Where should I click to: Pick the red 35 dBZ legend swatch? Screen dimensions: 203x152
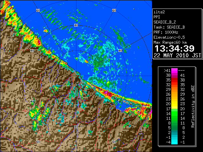174,80
